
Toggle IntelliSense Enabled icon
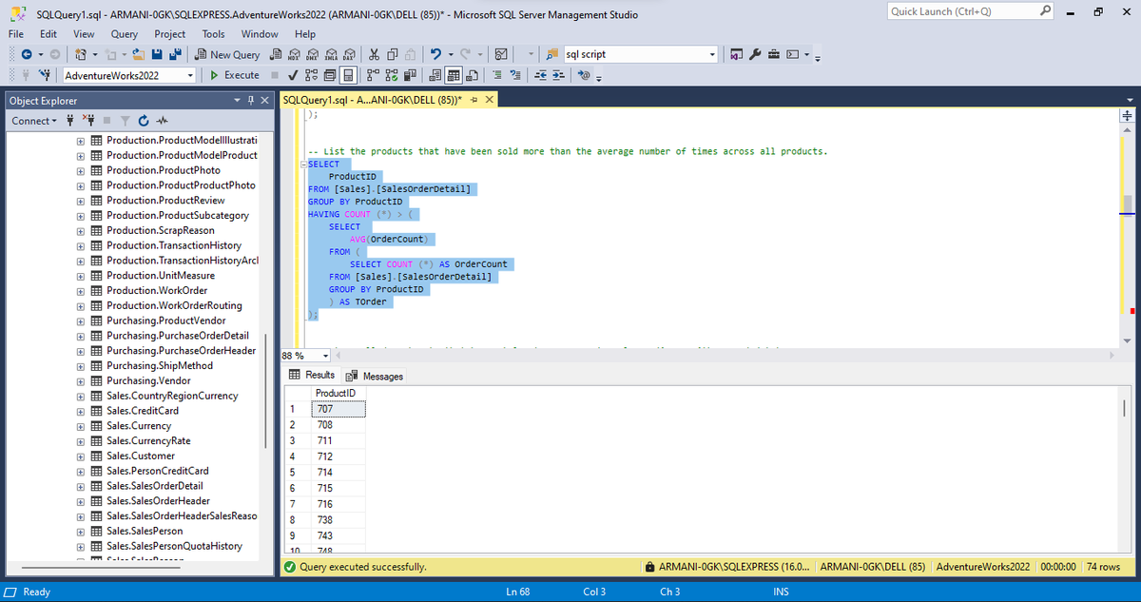pos(348,75)
